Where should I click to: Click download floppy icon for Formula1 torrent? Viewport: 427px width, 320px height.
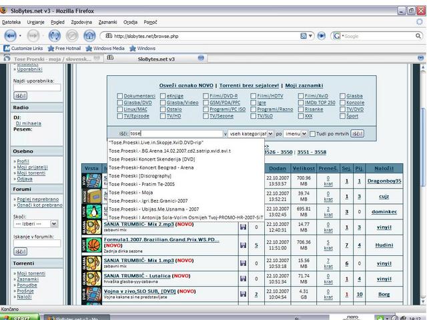pyautogui.click(x=243, y=245)
